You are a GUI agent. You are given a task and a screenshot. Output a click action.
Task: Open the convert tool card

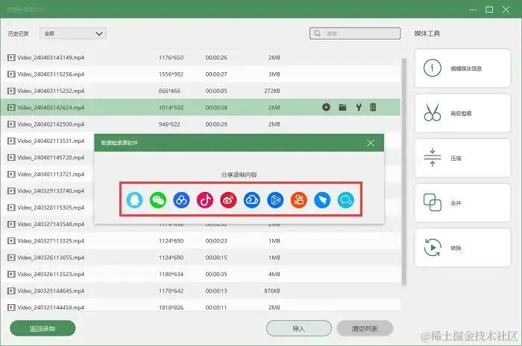462,247
